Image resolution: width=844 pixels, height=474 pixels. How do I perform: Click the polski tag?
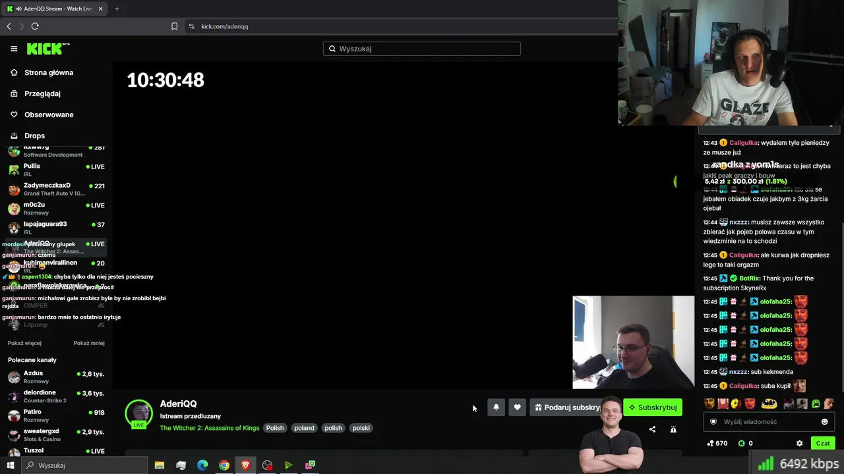[x=361, y=428]
